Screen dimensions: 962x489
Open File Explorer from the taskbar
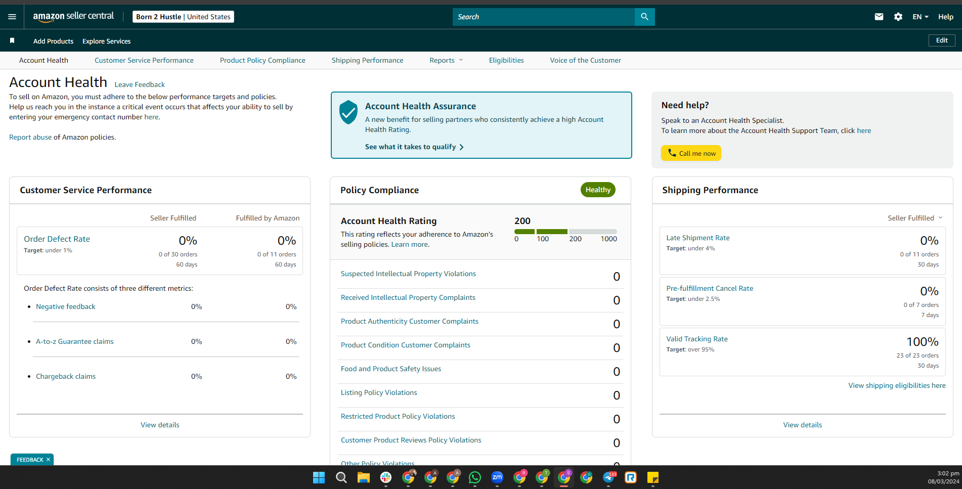[363, 477]
